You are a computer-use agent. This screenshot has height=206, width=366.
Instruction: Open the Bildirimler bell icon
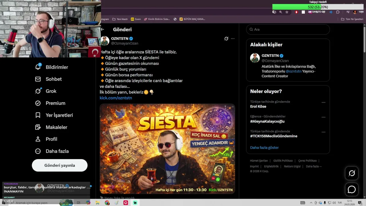point(38,67)
